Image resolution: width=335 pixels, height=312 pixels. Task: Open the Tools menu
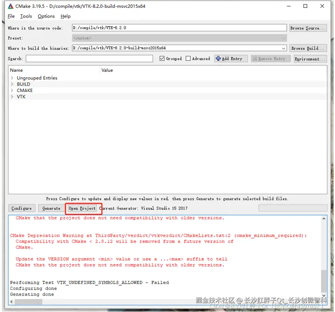tap(26, 16)
